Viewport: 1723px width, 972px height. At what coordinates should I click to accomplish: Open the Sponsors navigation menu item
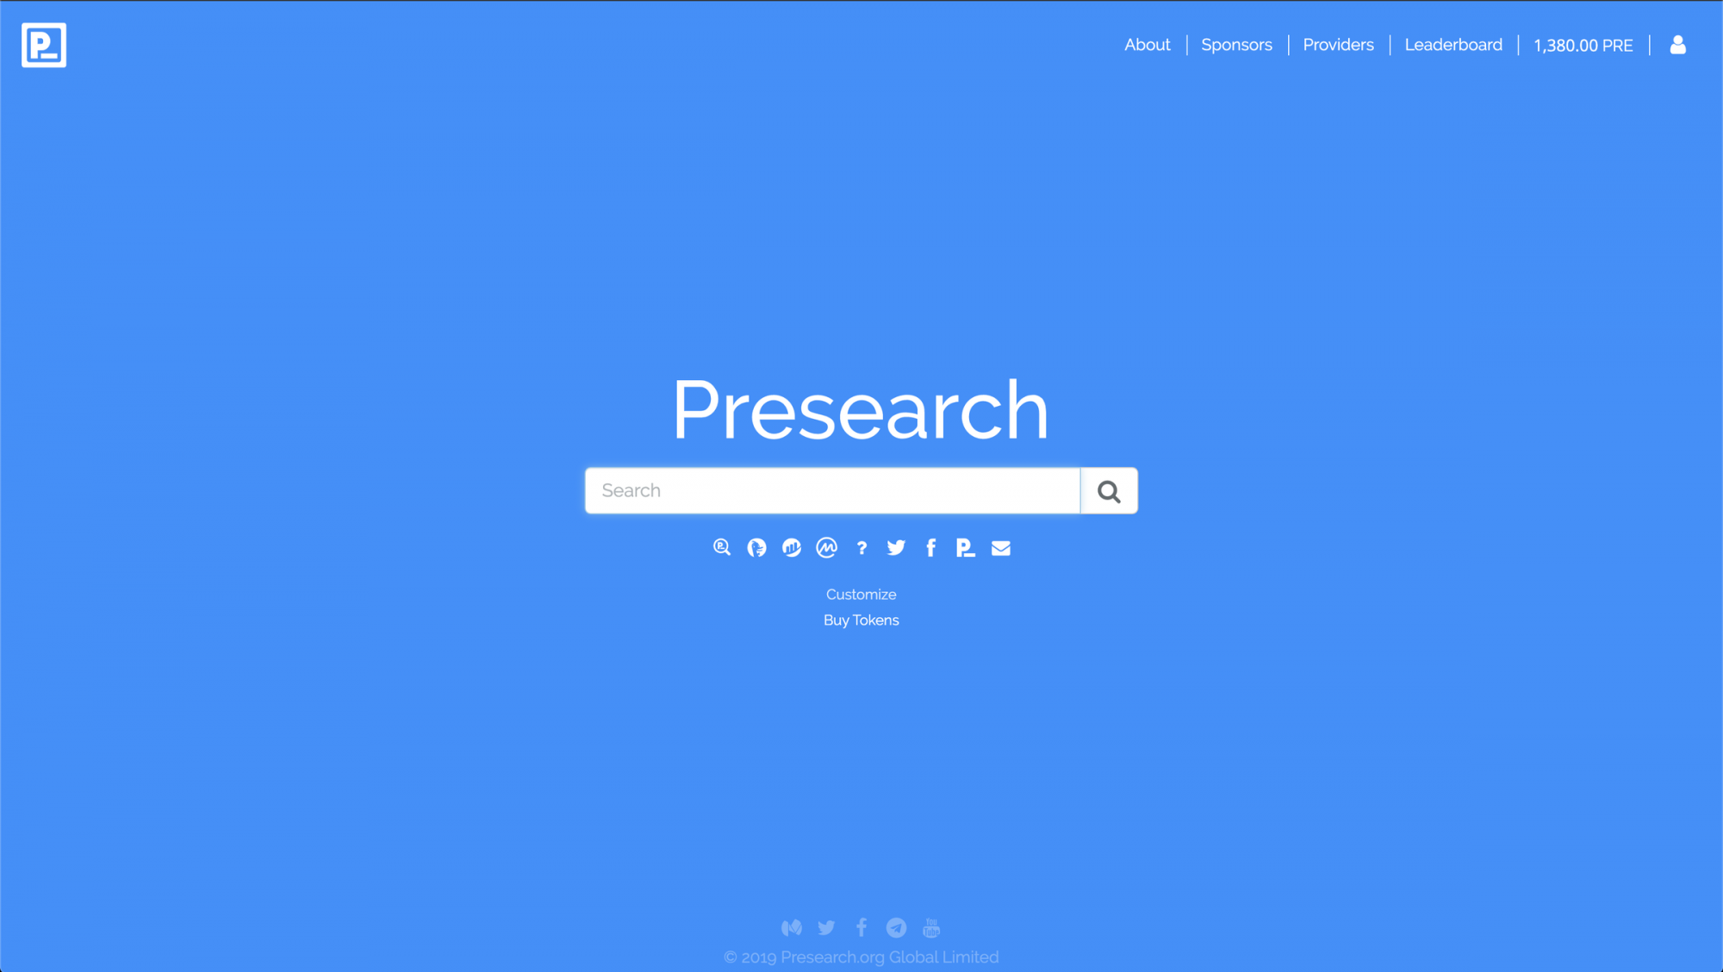(x=1236, y=45)
